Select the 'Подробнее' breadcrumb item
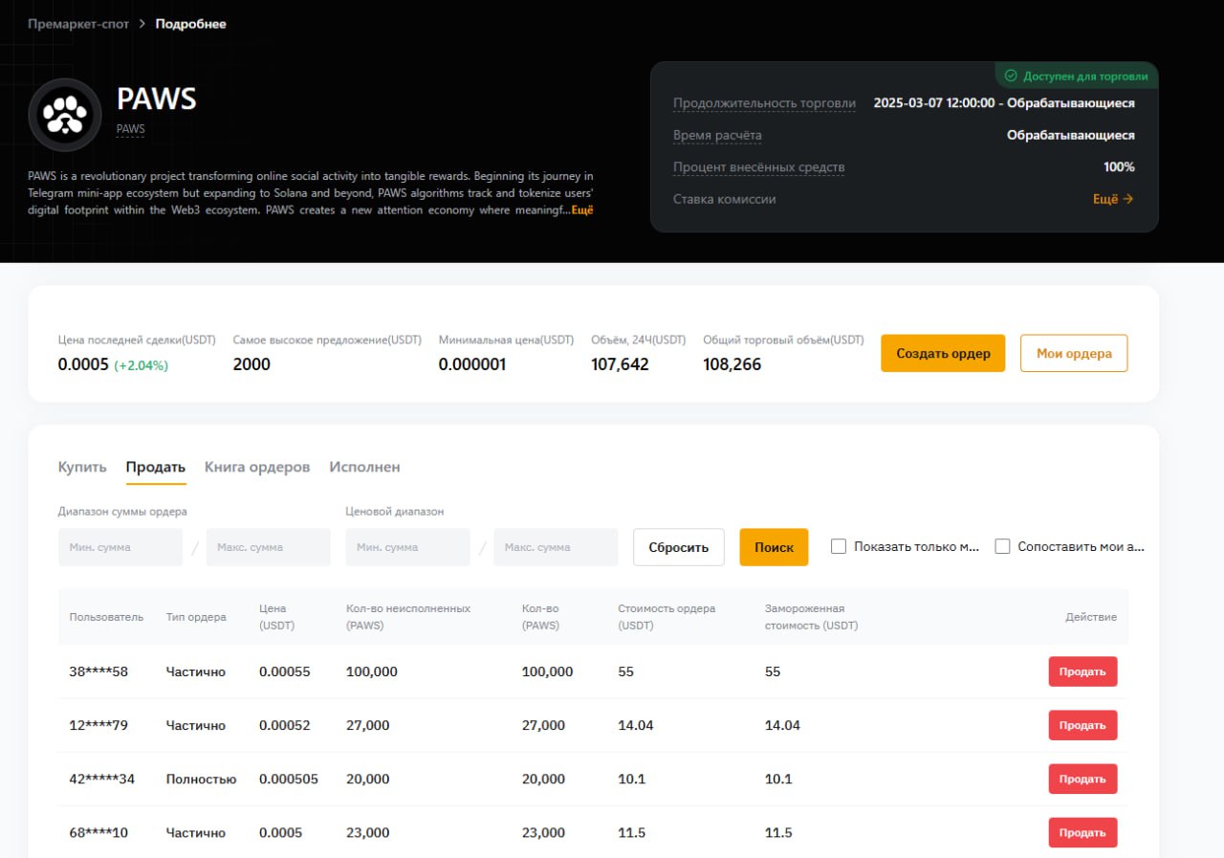Image resolution: width=1224 pixels, height=858 pixels. [x=191, y=24]
